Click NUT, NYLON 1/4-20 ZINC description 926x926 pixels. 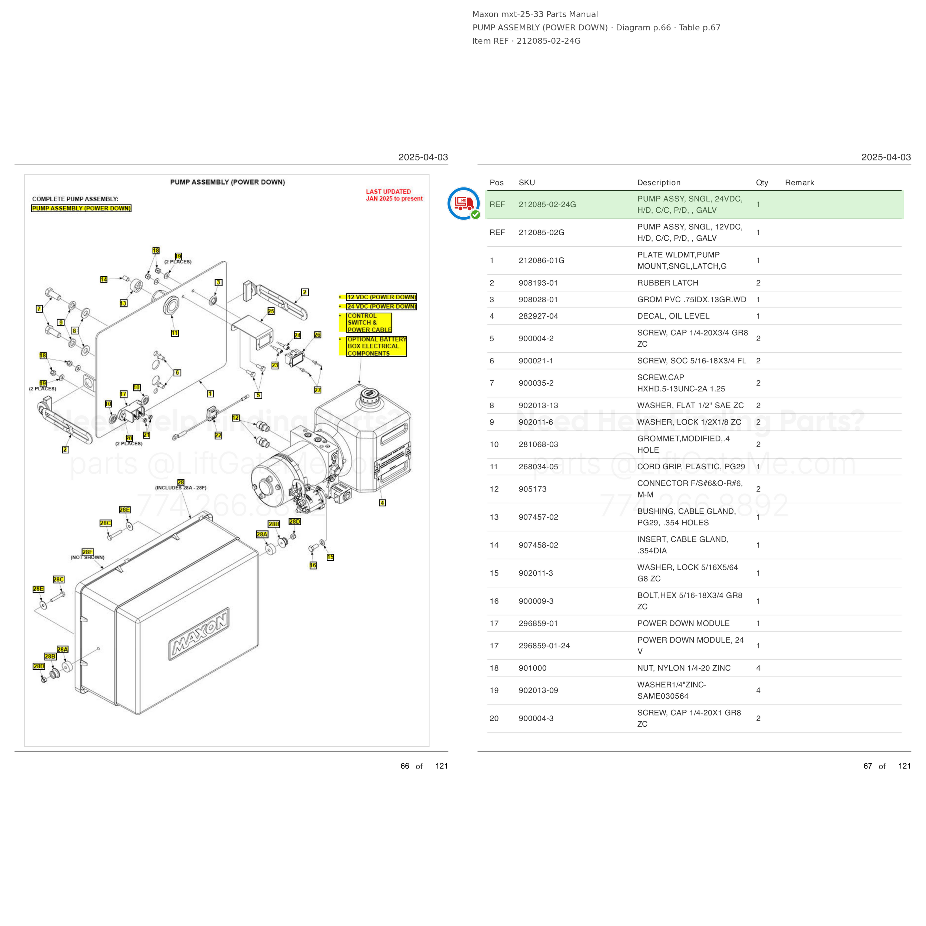[x=683, y=668]
